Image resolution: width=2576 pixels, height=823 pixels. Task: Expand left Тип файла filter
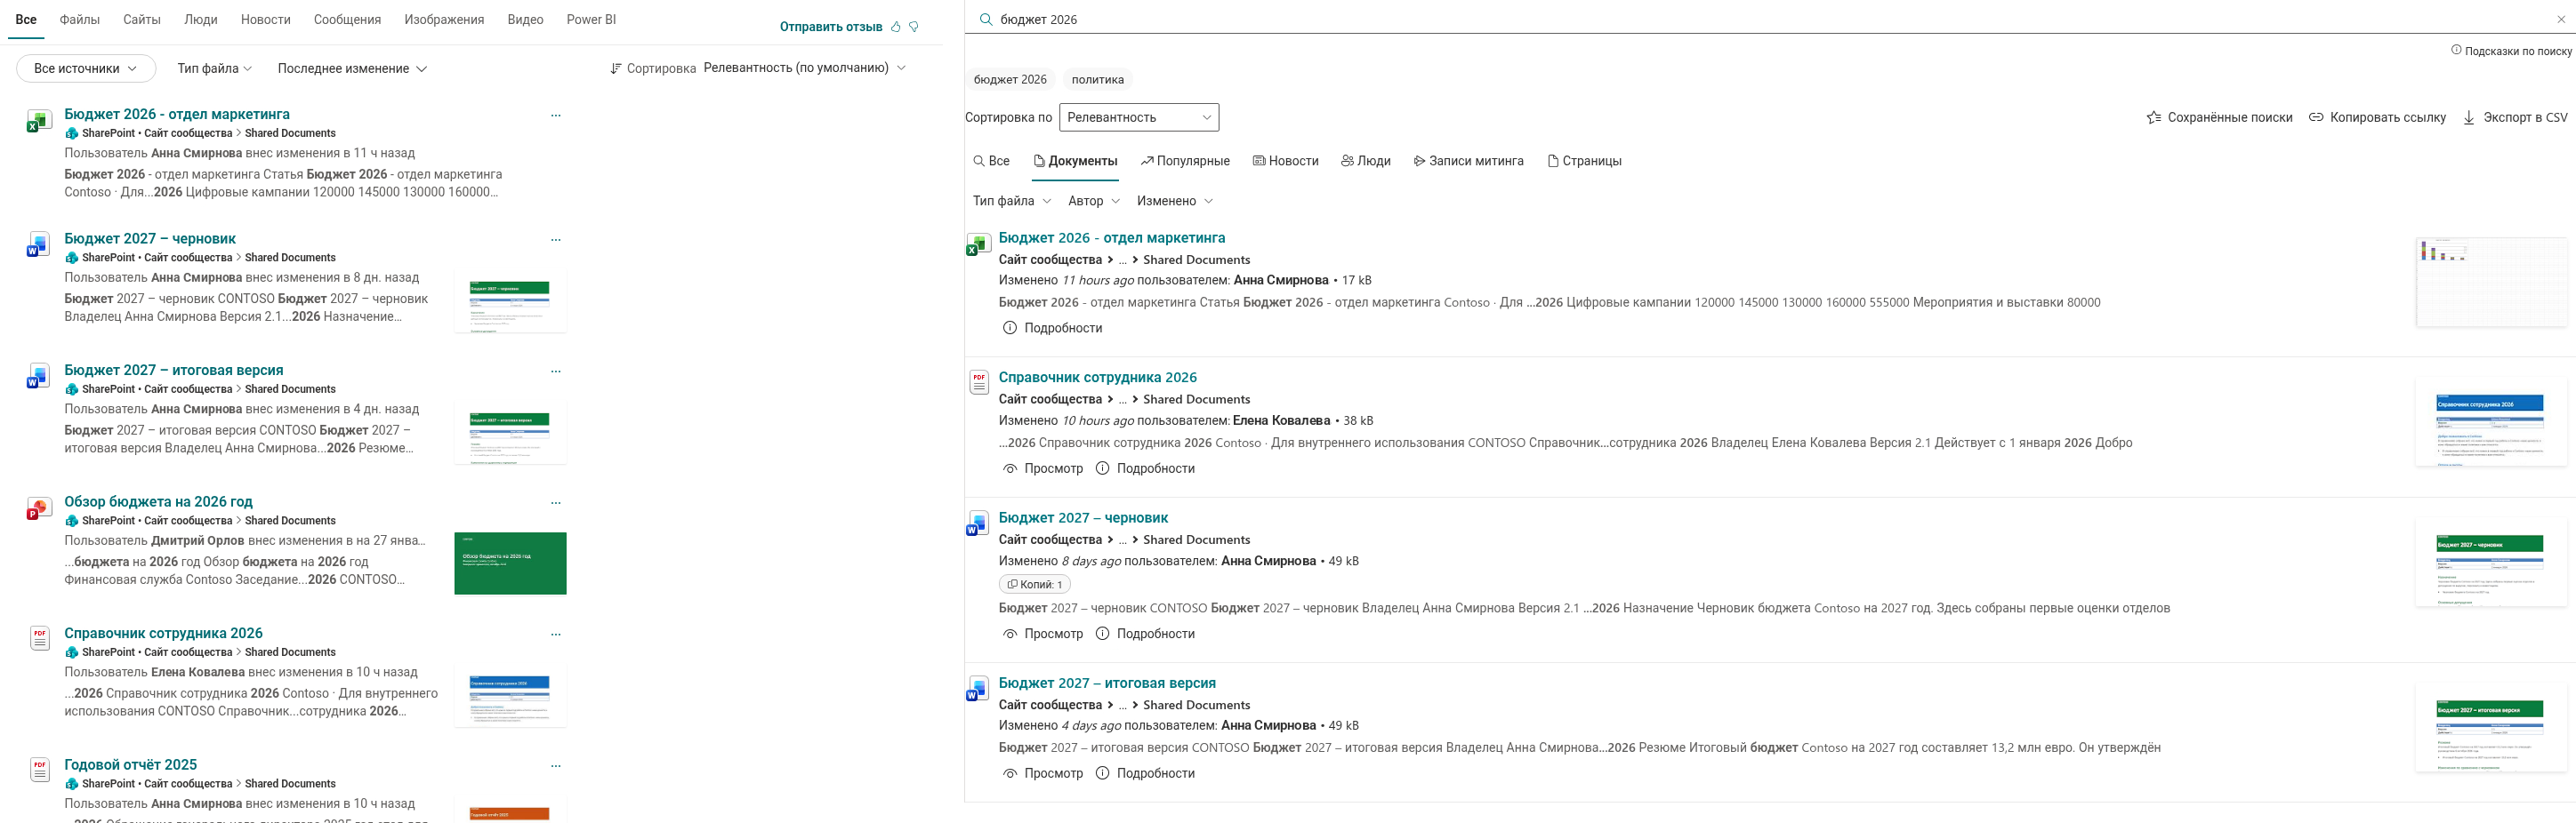click(x=214, y=69)
